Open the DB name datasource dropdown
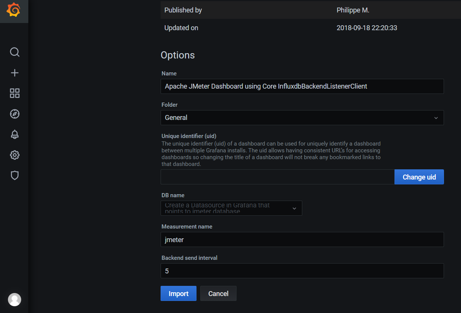The width and height of the screenshot is (461, 313). (231, 208)
